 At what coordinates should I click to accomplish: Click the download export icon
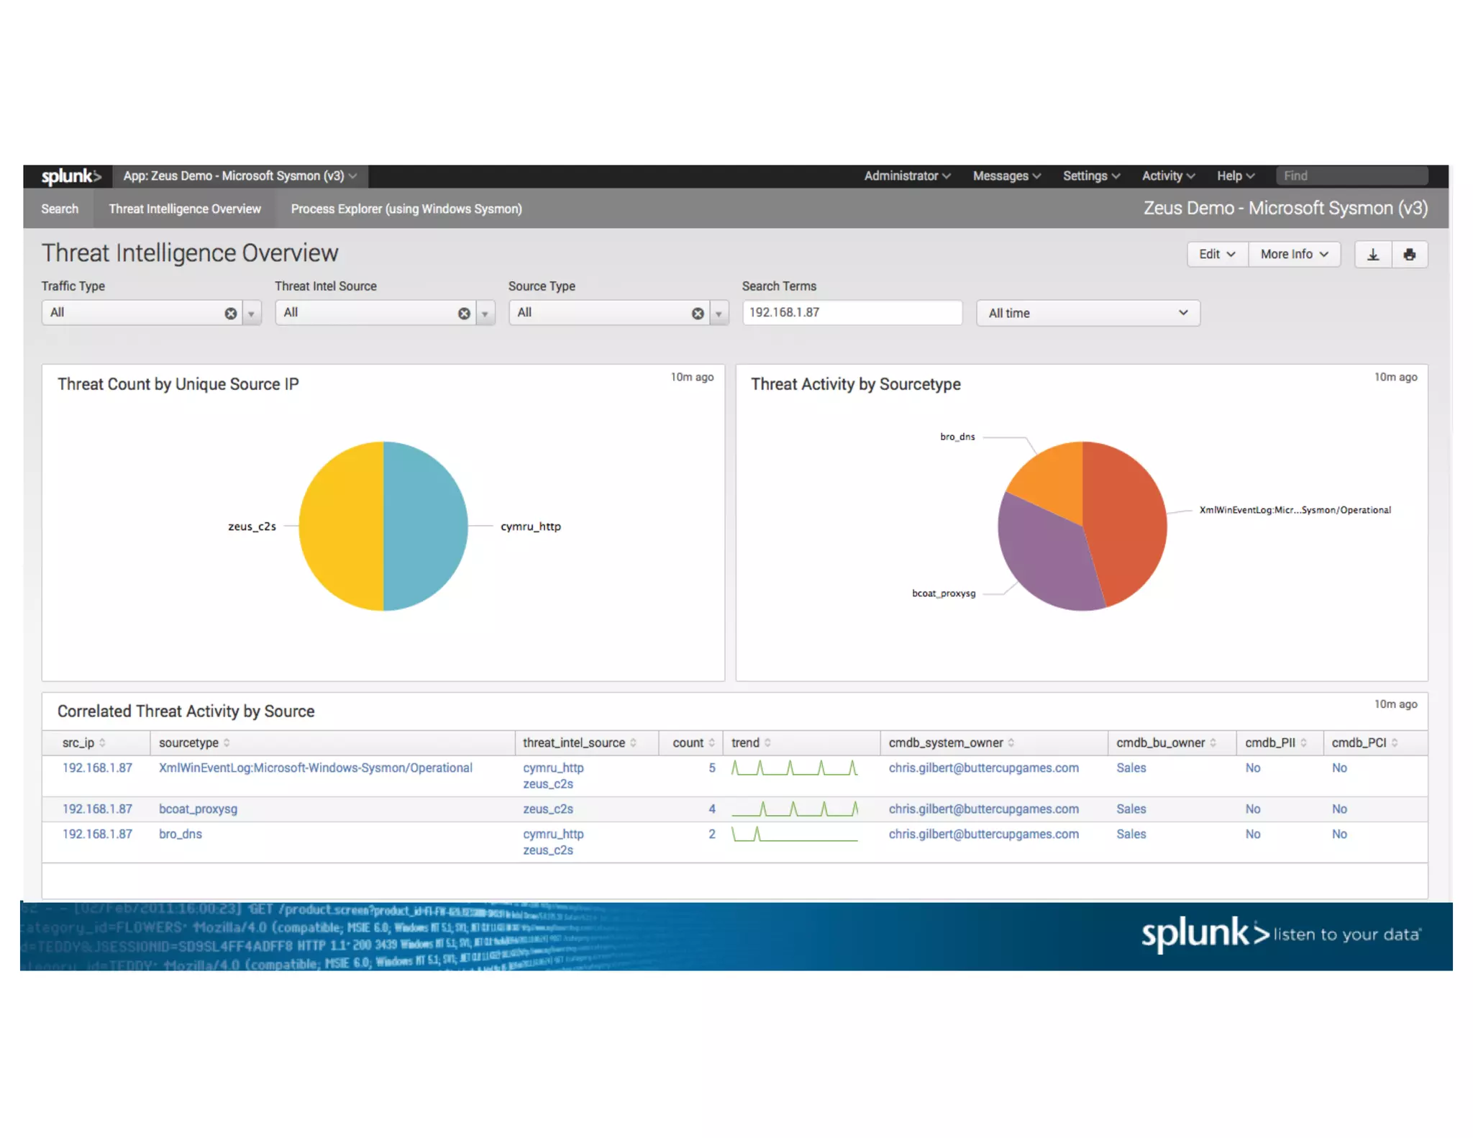(1372, 255)
